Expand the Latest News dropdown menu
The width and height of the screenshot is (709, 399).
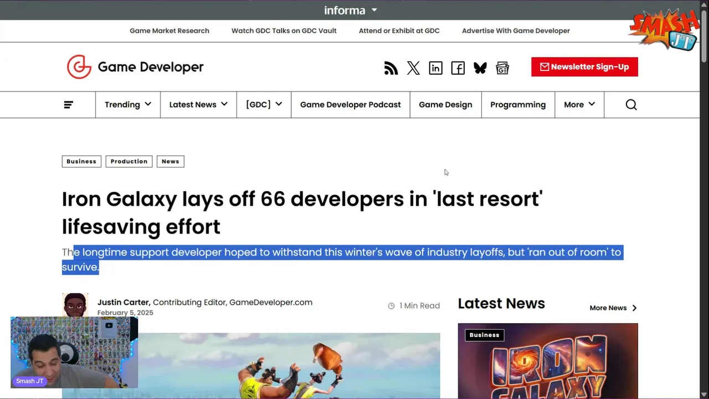[x=198, y=105]
